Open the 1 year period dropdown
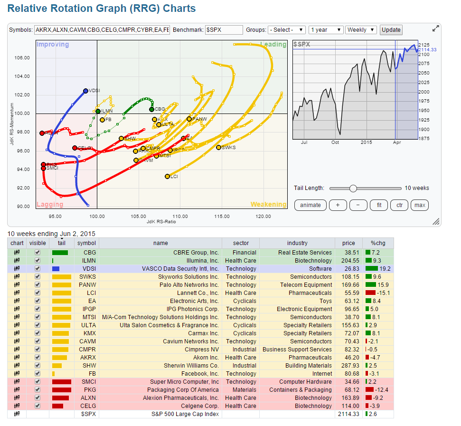 [x=326, y=30]
